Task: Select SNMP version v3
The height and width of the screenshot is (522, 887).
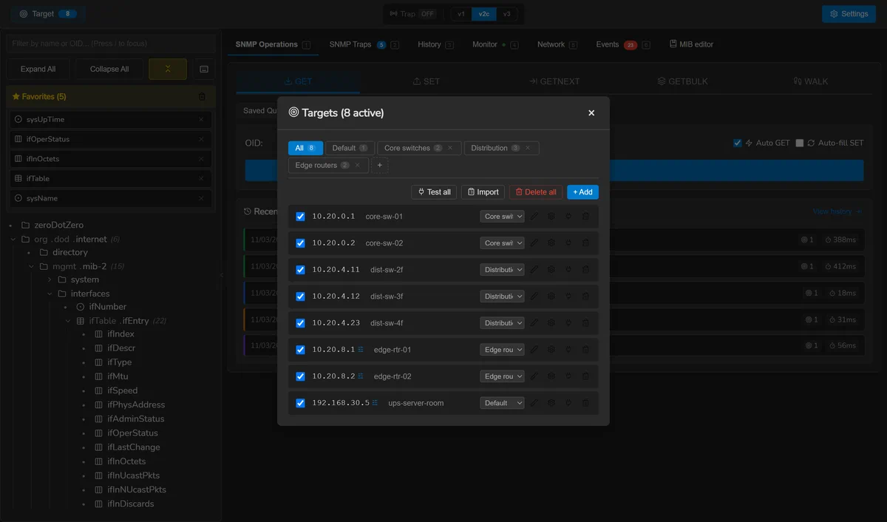Action: [506, 14]
